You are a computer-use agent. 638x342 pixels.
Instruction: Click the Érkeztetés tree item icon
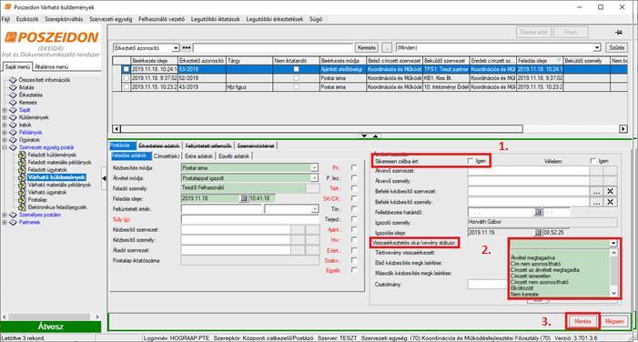[13, 95]
